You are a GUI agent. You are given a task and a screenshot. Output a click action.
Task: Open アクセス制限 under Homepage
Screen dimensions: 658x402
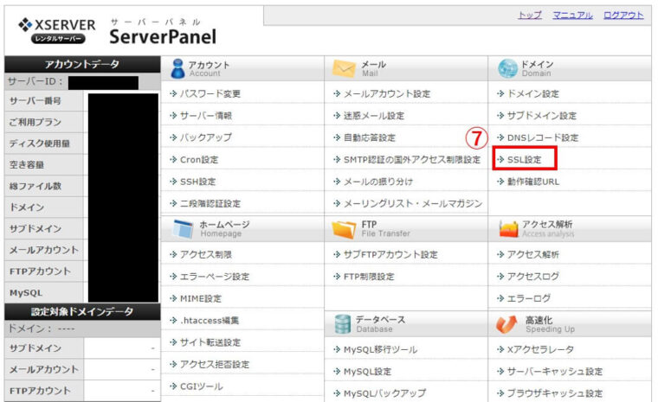click(x=206, y=254)
